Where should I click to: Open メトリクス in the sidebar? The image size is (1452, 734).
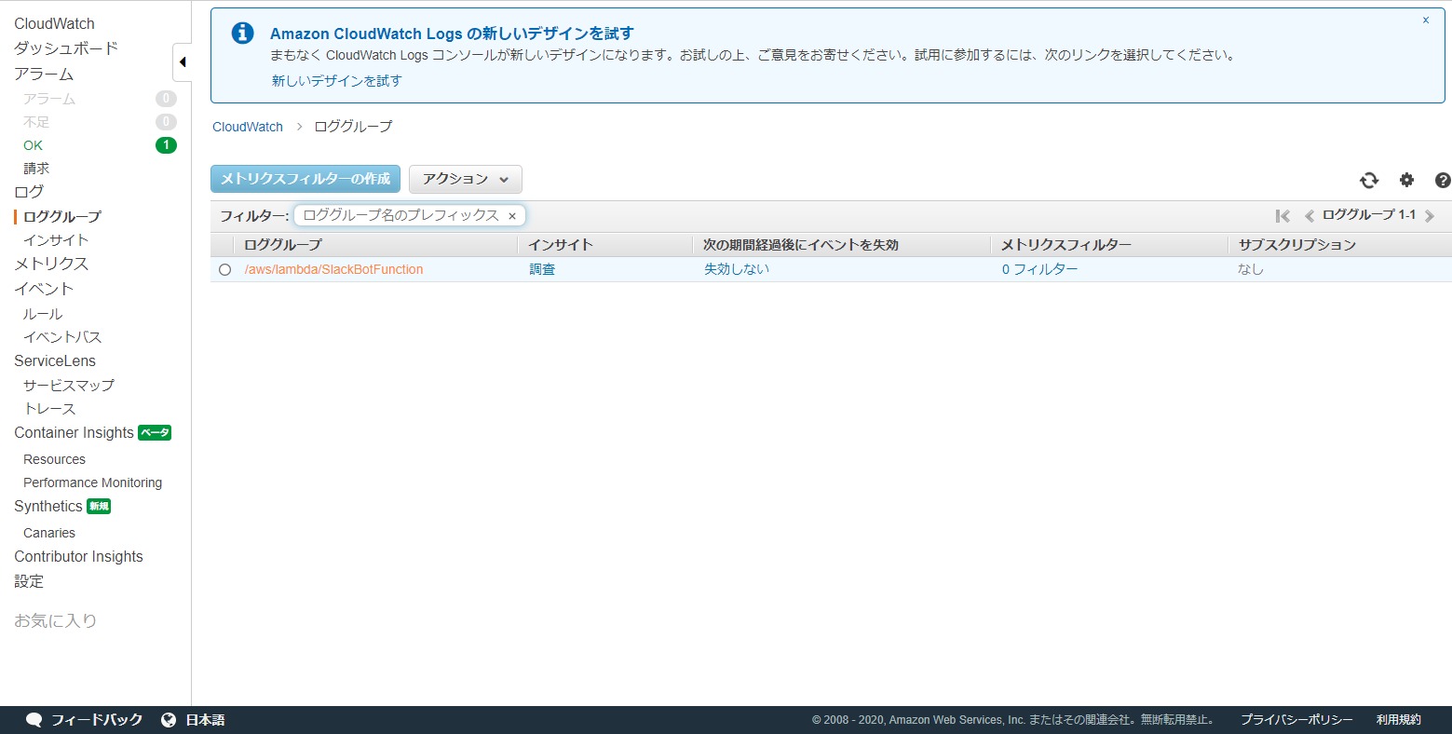click(x=51, y=264)
